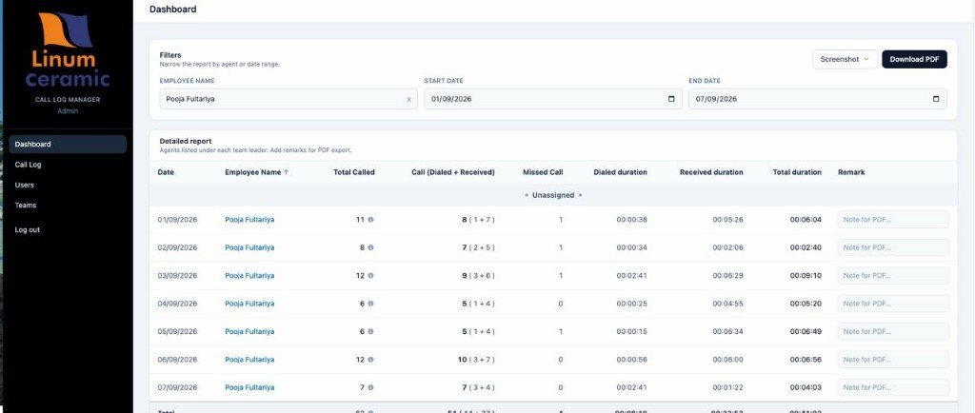Click Pooja Fultariya link in 03/09/2026 row
This screenshot has height=413, width=975.
click(x=249, y=276)
